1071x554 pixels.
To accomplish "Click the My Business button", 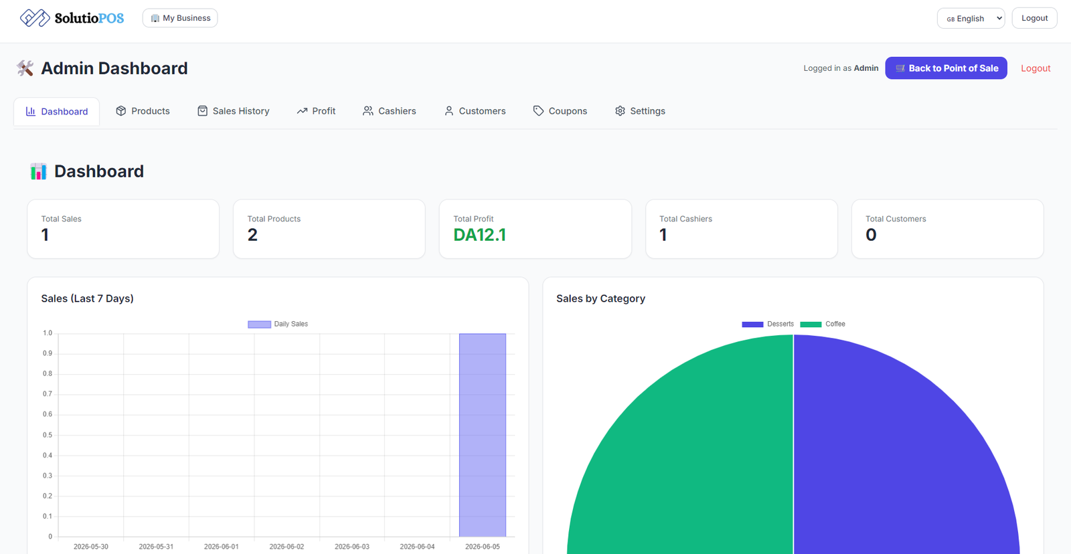I will point(180,18).
